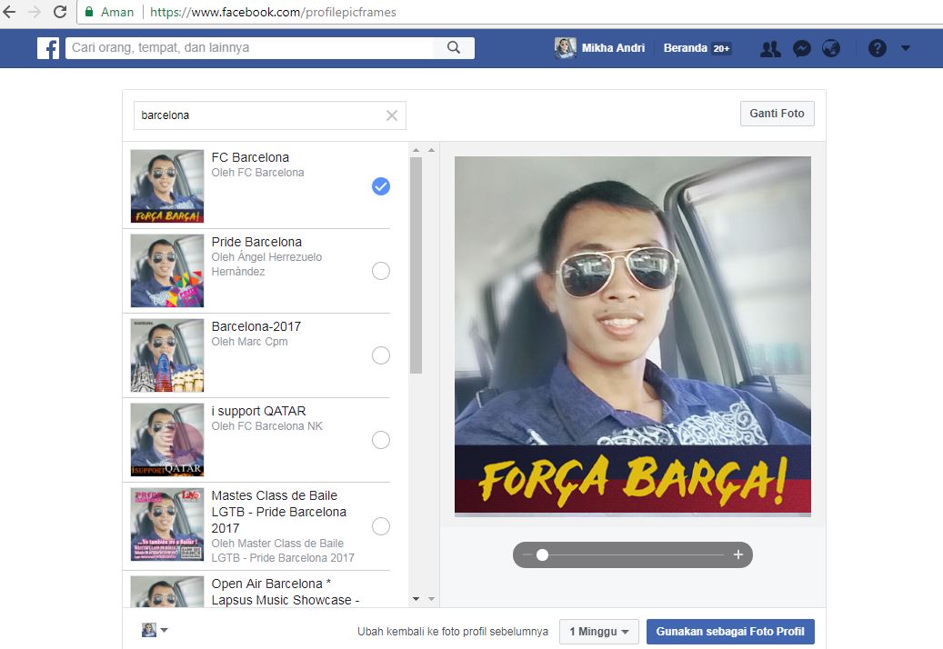Screen dimensions: 943x649
Task: Clear the barcelona frame search
Action: pyautogui.click(x=392, y=115)
